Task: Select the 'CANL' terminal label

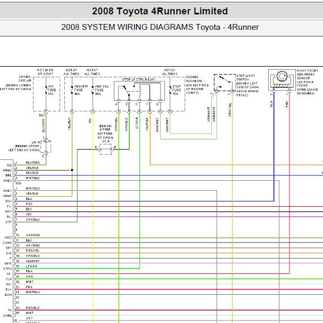Action: point(7,316)
